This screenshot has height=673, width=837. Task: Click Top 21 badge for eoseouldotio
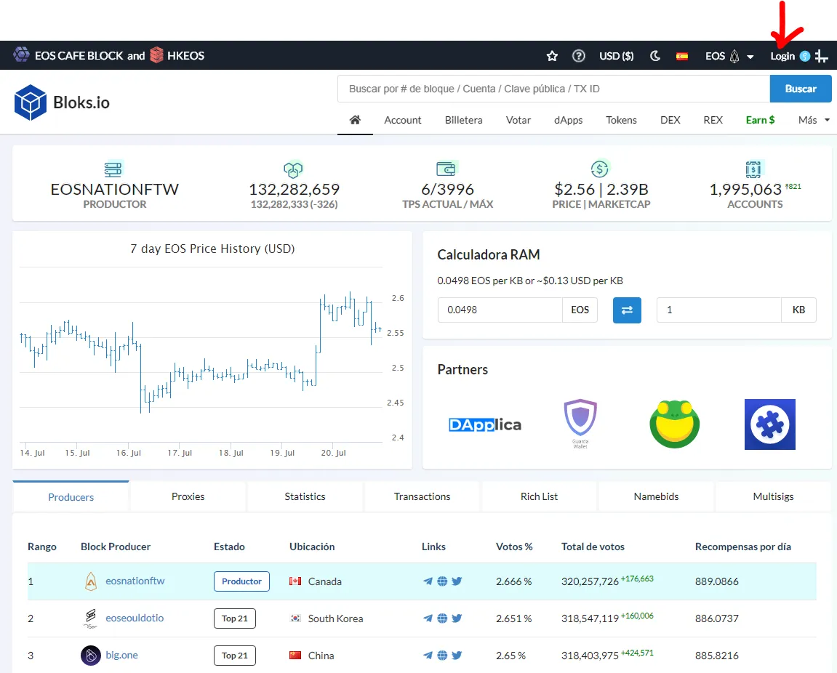point(235,618)
